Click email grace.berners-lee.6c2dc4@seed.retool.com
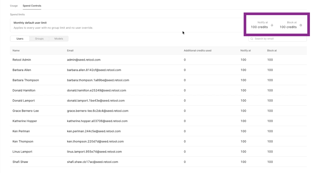The height and width of the screenshot is (173, 312). [x=98, y=111]
